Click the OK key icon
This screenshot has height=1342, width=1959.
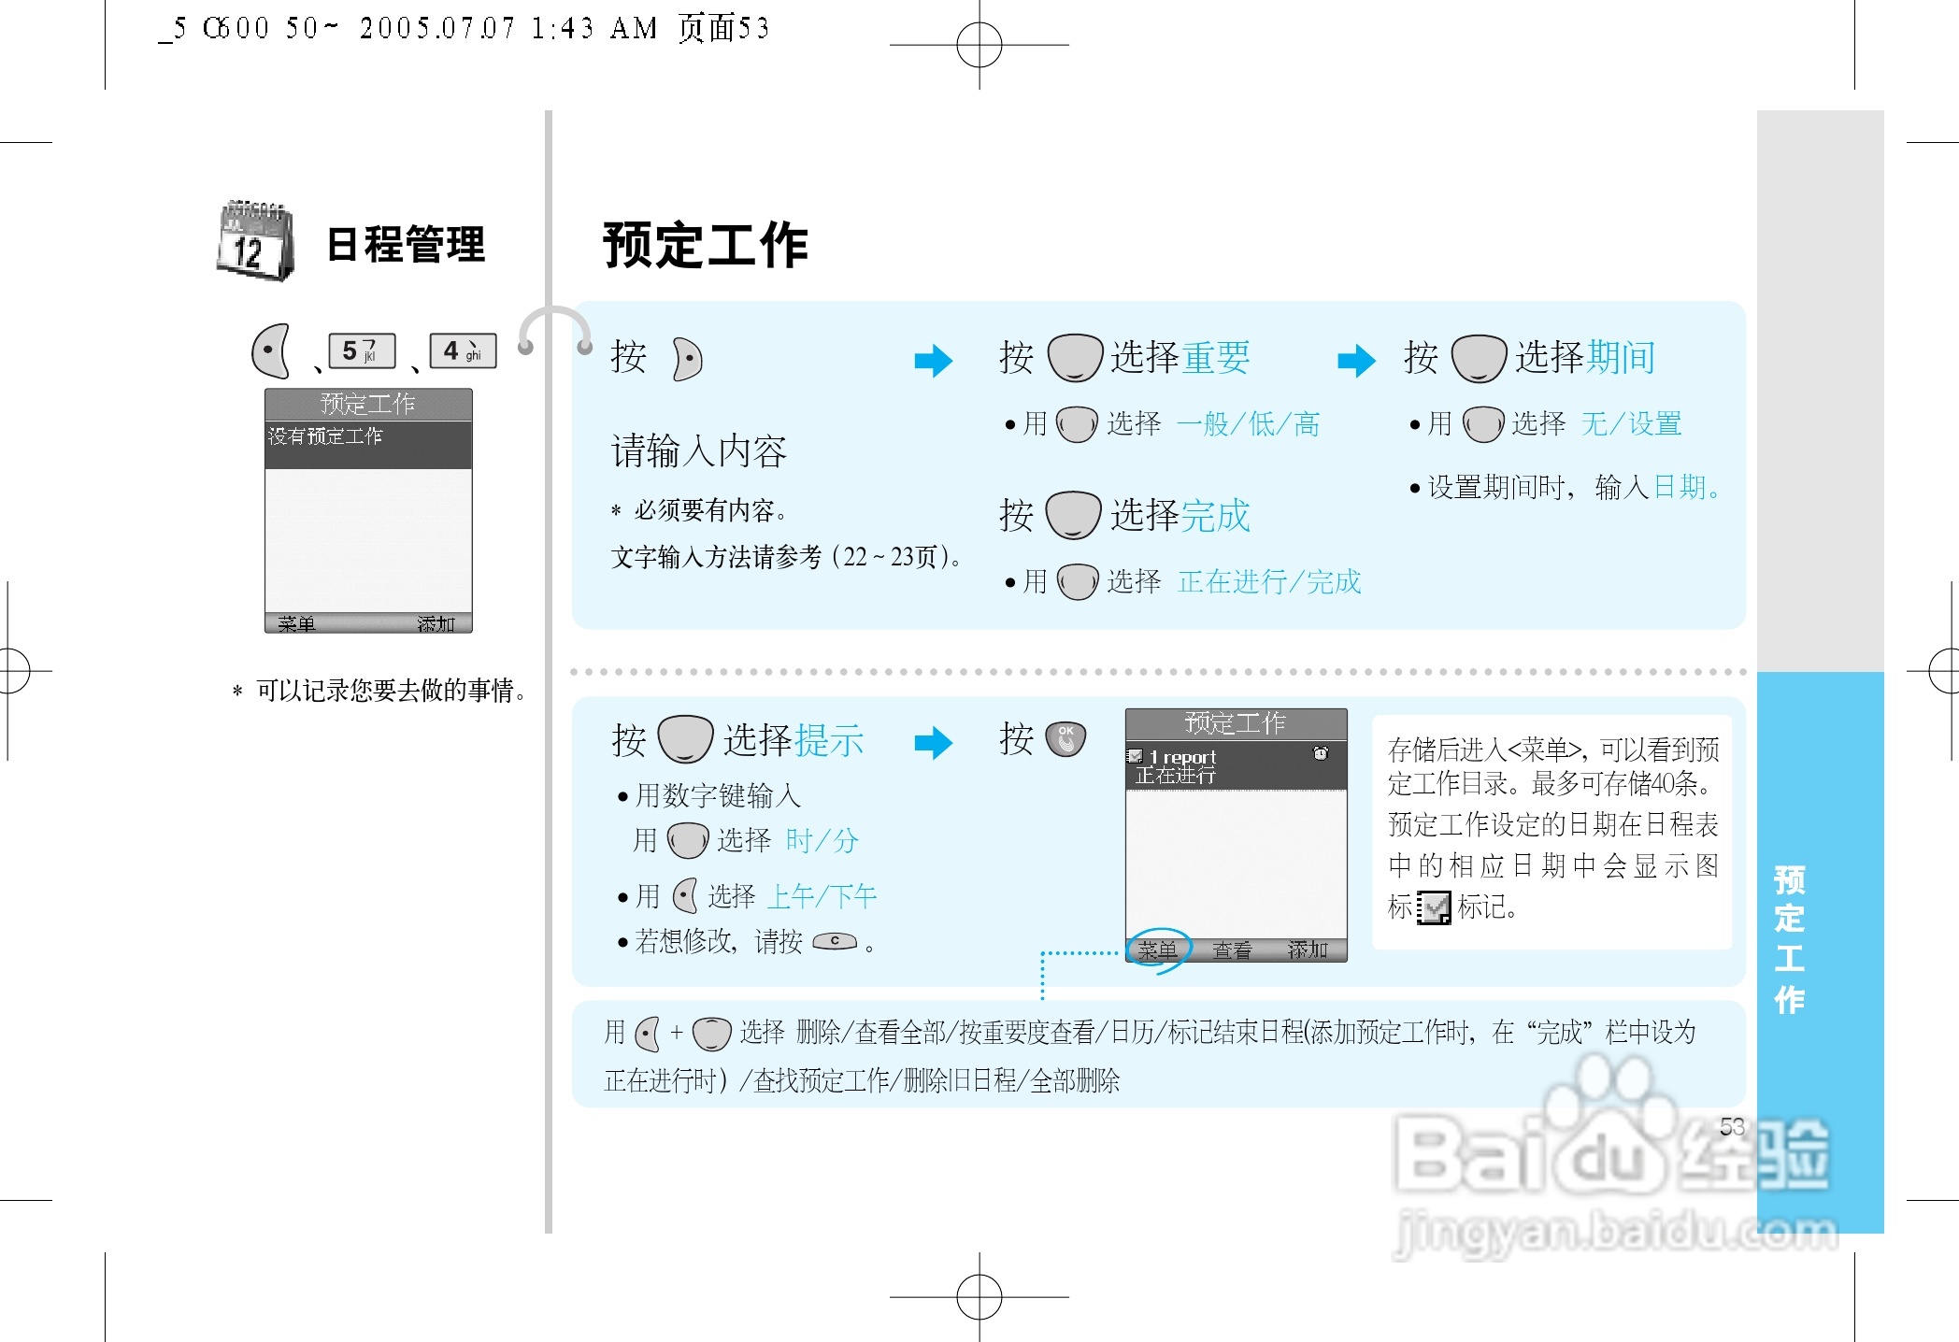1065,738
